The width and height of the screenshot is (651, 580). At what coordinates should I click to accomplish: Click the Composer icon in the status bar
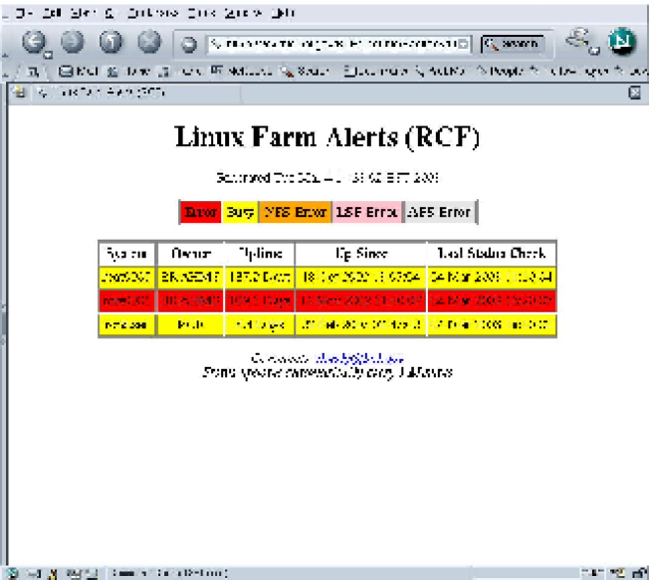pyautogui.click(x=73, y=573)
